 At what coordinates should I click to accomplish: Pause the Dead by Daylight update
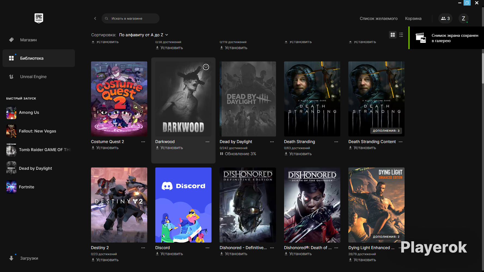(238, 154)
